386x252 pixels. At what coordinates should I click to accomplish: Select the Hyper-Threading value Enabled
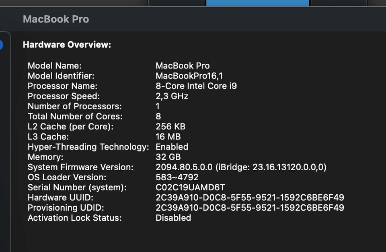(172, 147)
